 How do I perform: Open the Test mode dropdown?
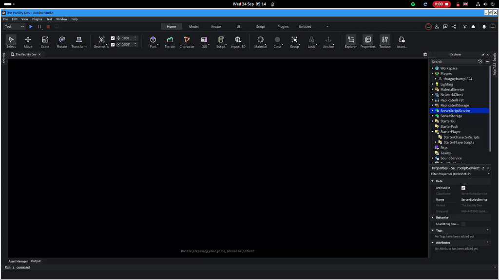[x=15, y=27]
